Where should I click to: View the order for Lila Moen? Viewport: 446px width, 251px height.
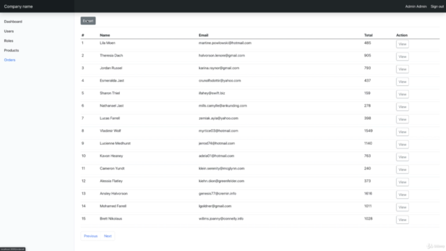(402, 44)
